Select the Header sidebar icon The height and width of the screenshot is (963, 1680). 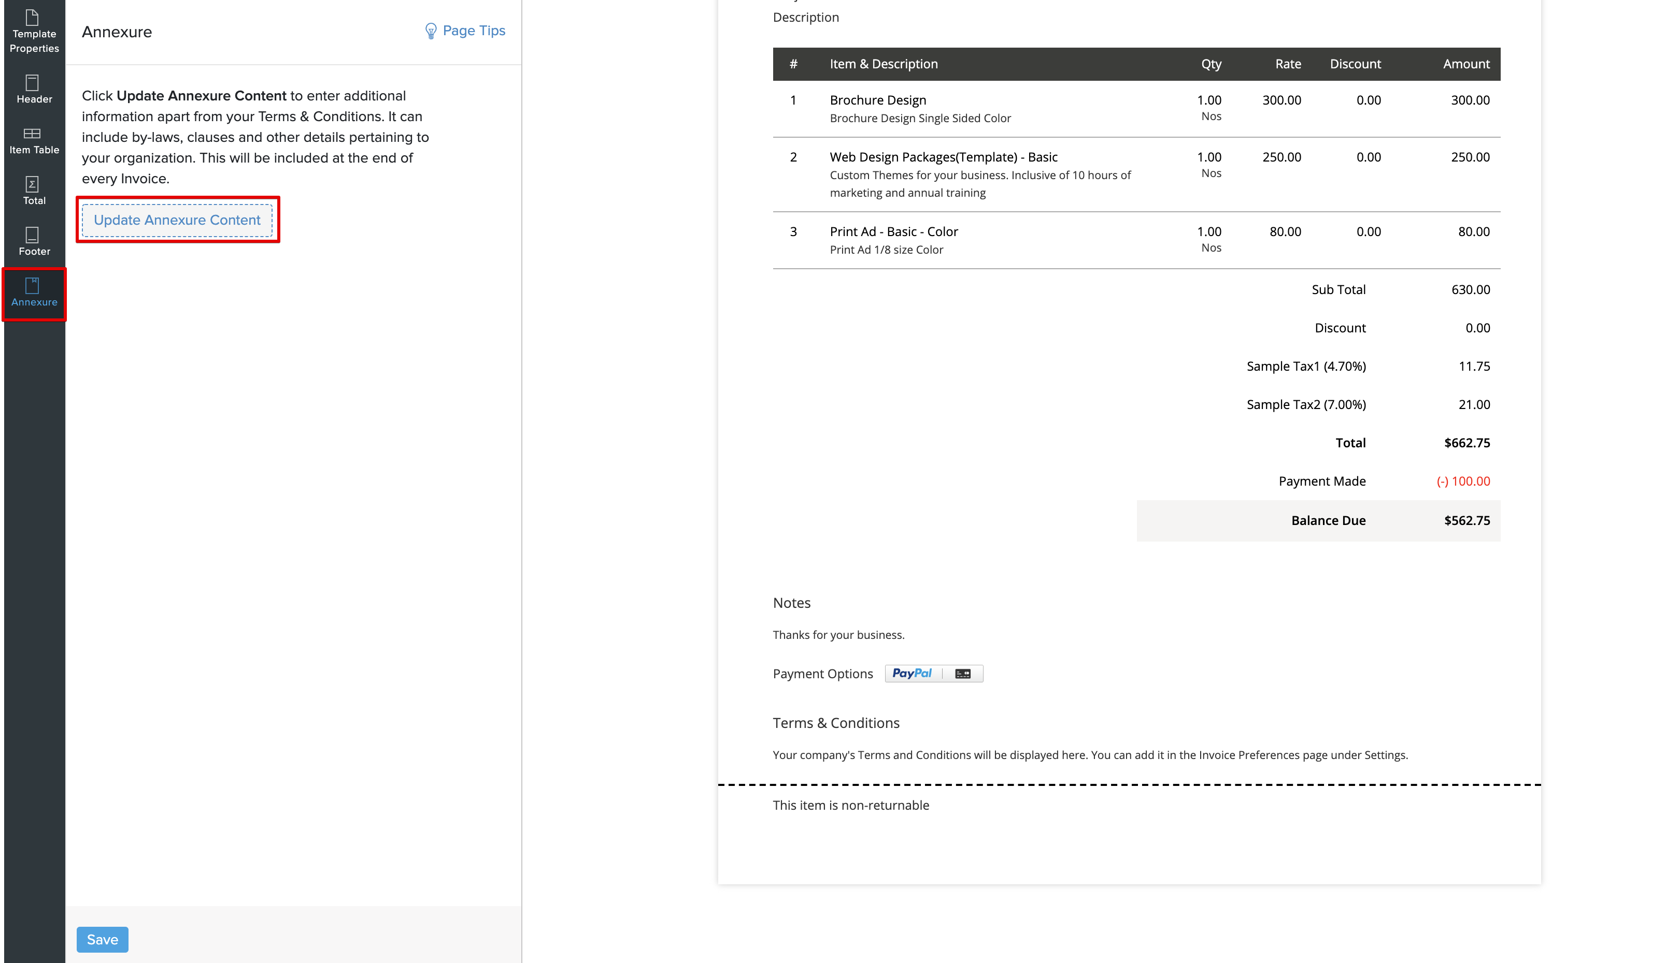point(34,89)
